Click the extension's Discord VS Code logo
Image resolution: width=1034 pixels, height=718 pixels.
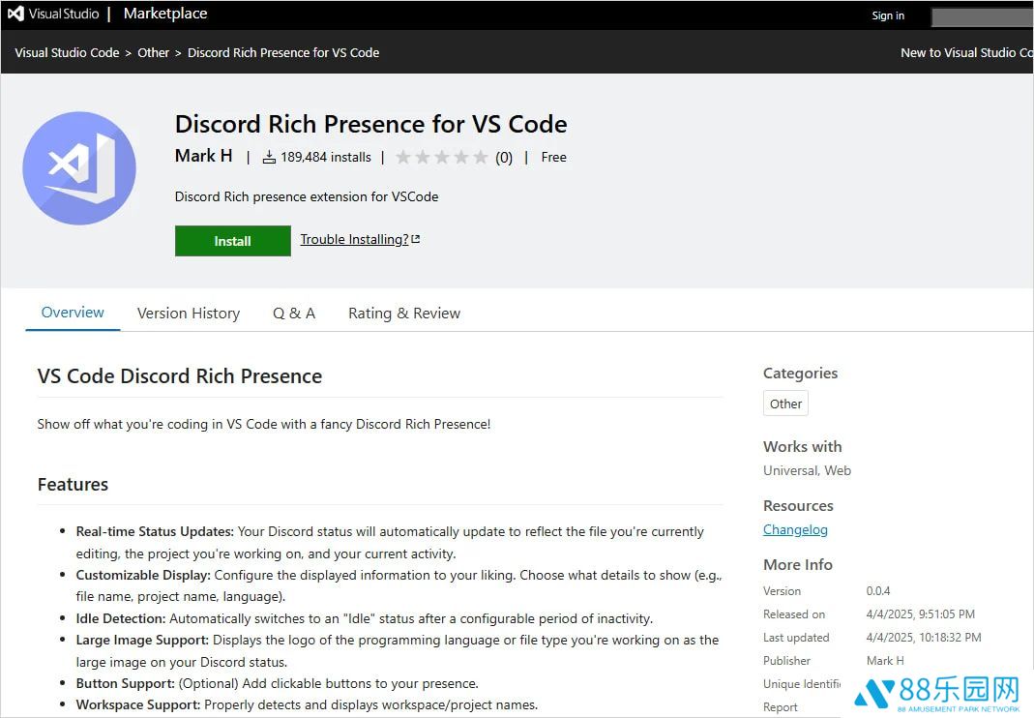point(79,168)
